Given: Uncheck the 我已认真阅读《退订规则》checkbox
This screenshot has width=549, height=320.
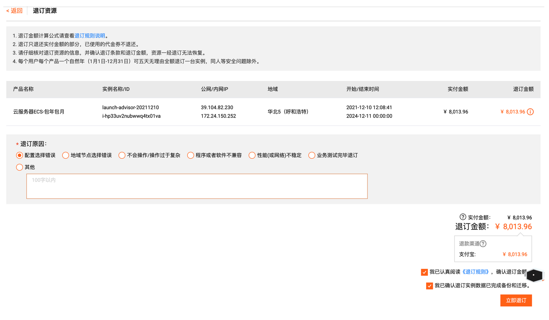Looking at the screenshot, I should tap(424, 272).
